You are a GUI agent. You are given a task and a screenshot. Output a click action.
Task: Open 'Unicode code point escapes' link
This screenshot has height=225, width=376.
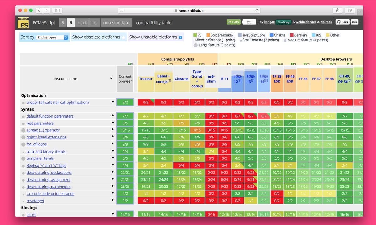click(50, 194)
